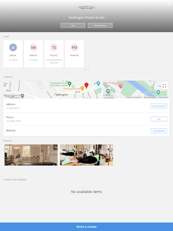Click the Write a review bottom bar

click(86, 227)
